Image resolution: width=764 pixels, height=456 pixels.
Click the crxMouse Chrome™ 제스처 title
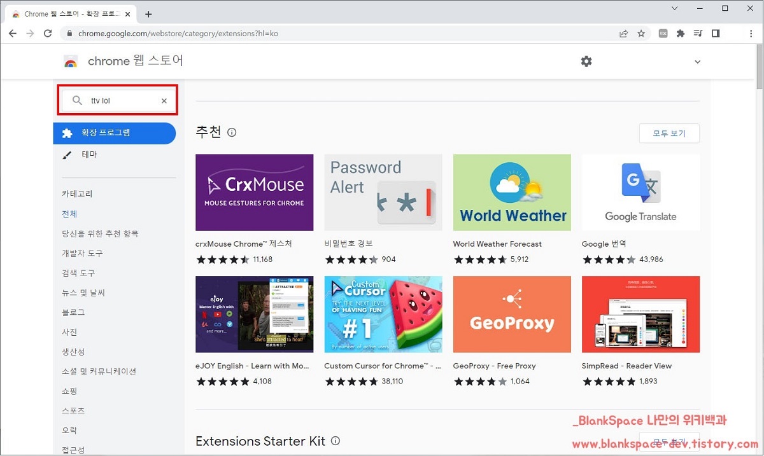click(x=244, y=244)
